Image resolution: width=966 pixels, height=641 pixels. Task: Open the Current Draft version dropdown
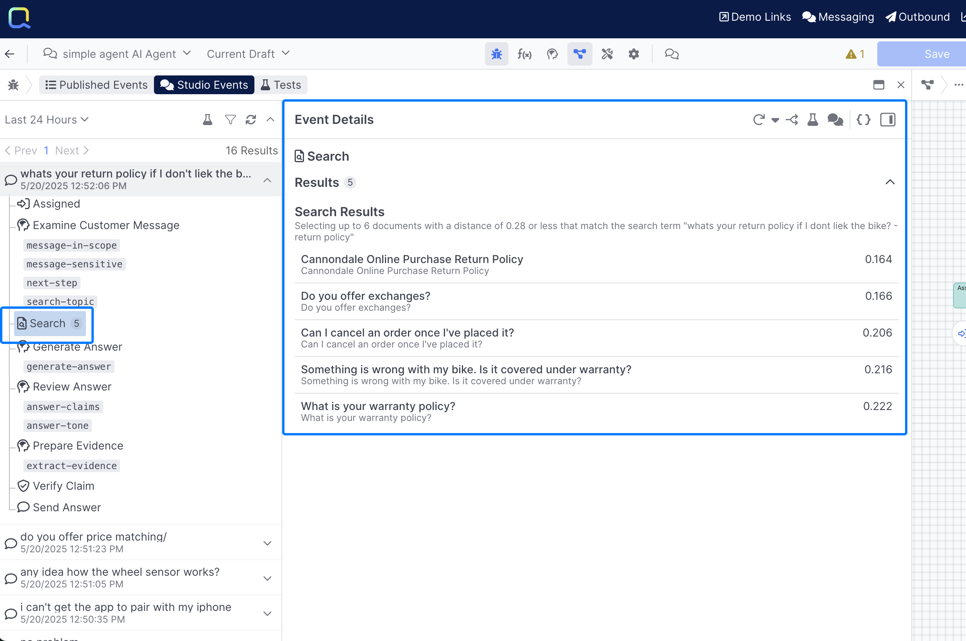pos(248,54)
